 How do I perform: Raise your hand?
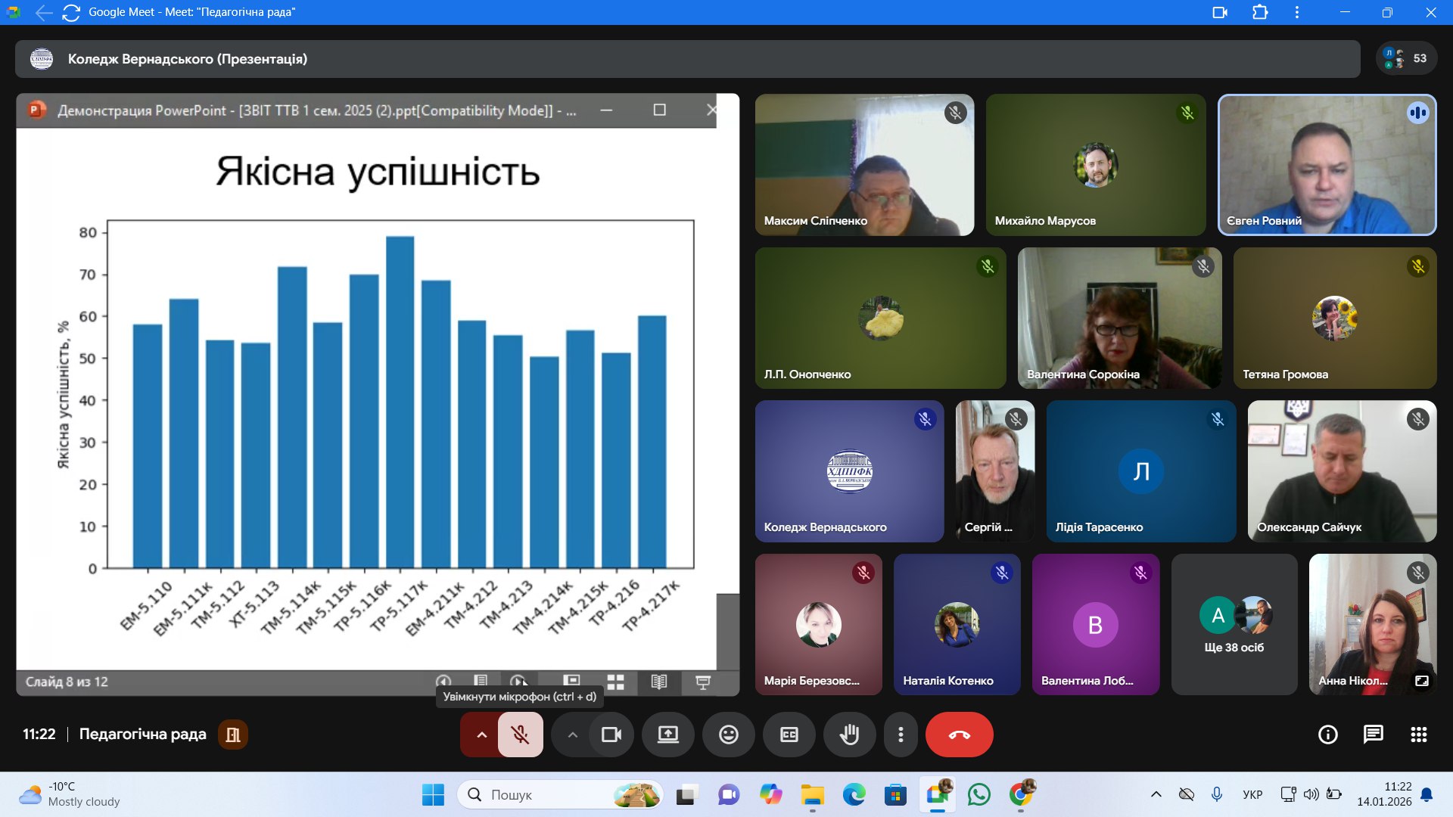[x=849, y=735]
